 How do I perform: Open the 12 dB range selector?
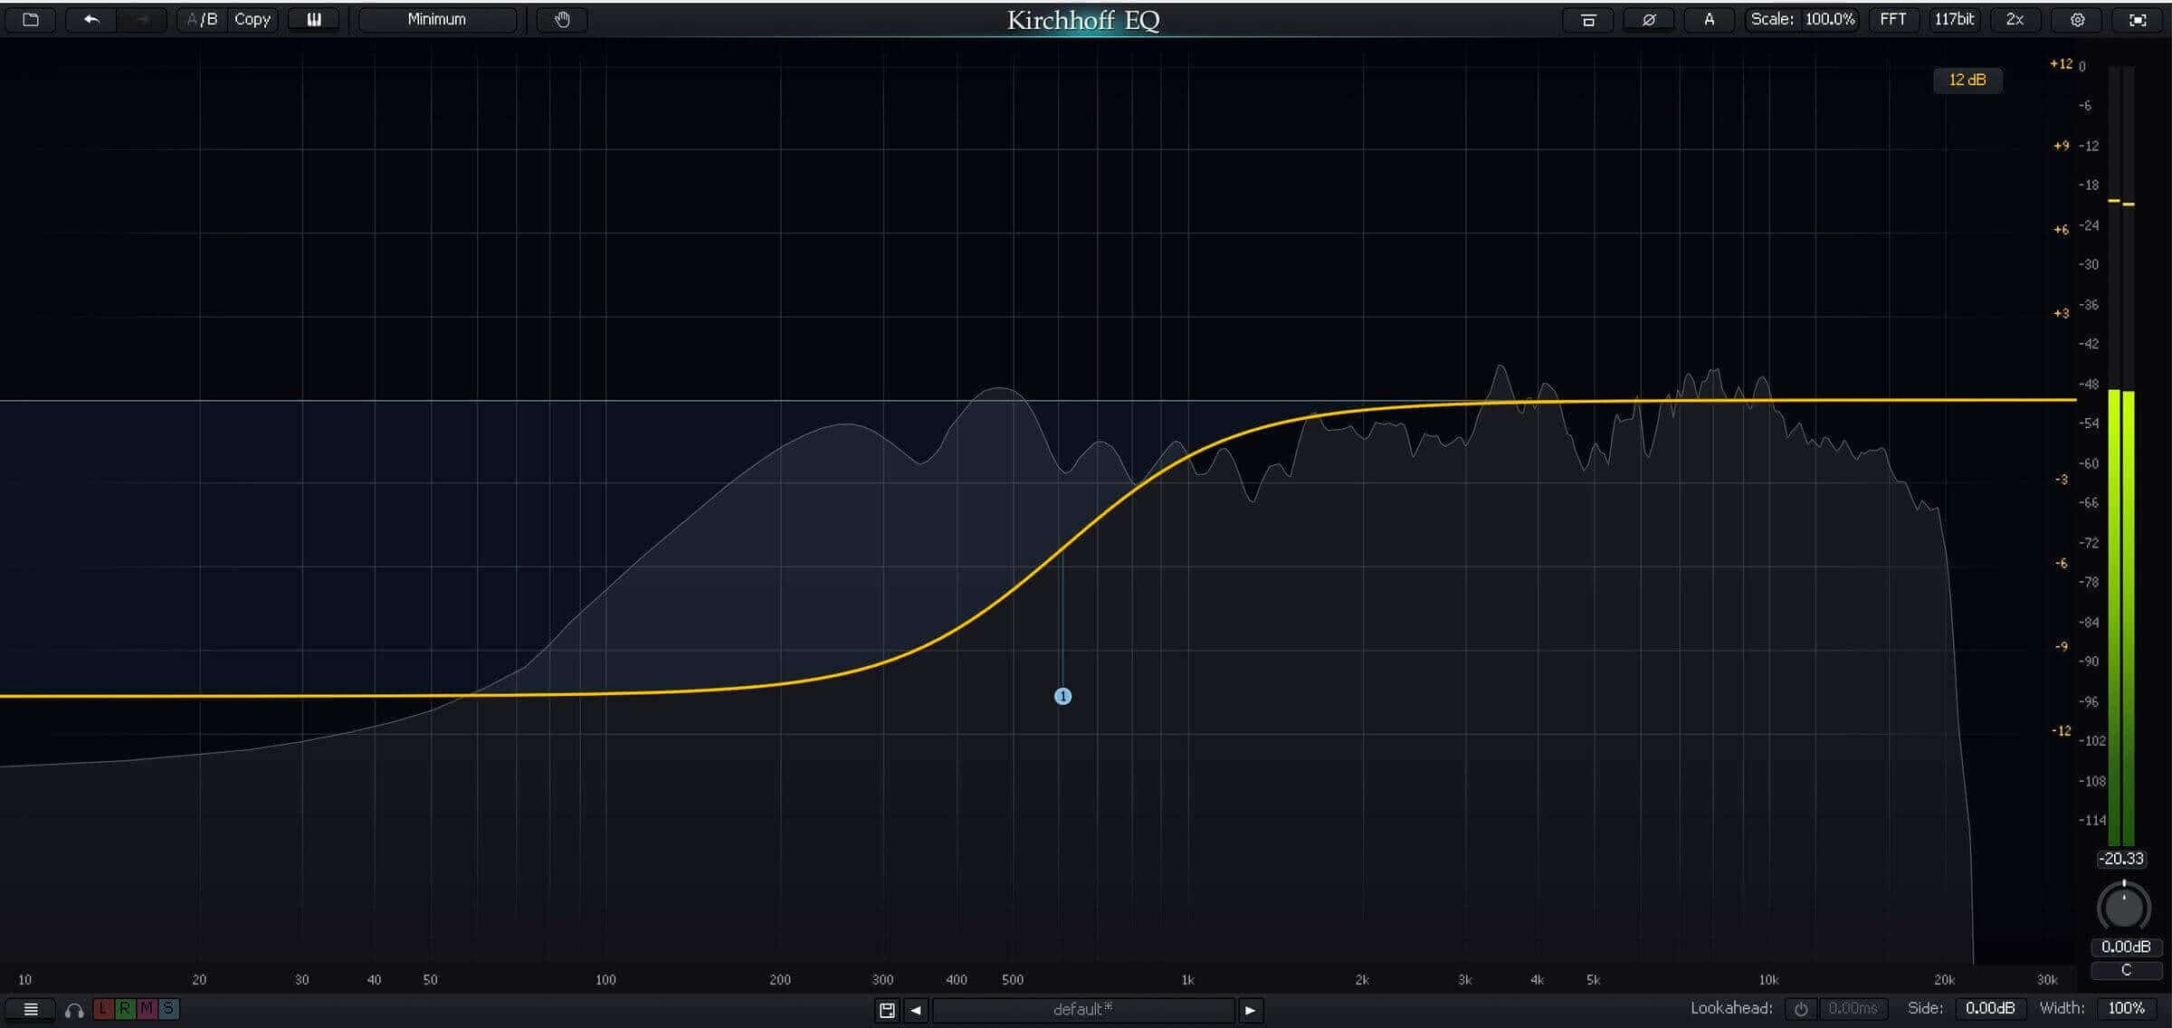click(x=1967, y=80)
